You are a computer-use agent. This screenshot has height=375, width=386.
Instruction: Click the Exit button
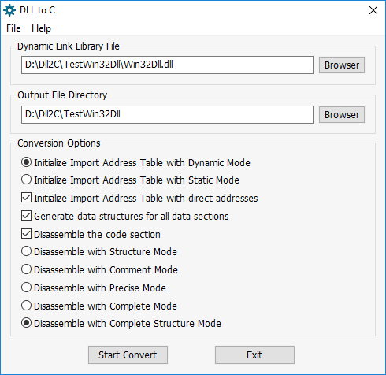point(254,355)
